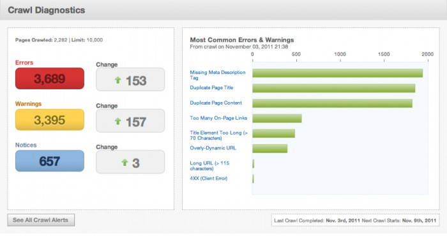Image resolution: width=447 pixels, height=236 pixels.
Task: Click the 500 axis label
Action: click(296, 54)
